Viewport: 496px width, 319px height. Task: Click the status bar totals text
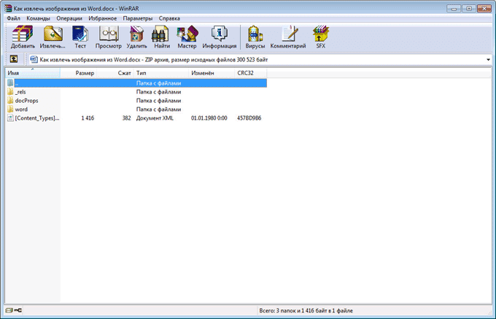pos(306,310)
